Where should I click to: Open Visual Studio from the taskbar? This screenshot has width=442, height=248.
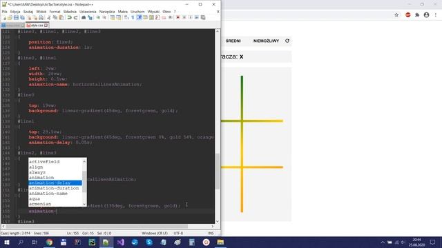pos(121,242)
